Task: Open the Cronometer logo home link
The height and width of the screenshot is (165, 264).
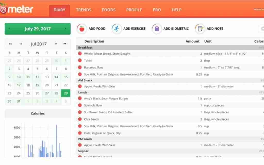Action: pyautogui.click(x=16, y=9)
